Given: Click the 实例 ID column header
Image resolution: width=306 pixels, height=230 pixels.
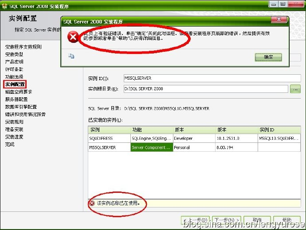Looking at the screenshot, I should (279, 130).
